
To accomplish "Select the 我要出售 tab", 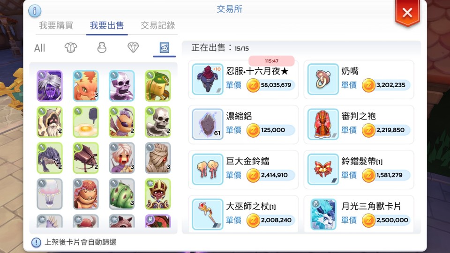I will [x=107, y=25].
